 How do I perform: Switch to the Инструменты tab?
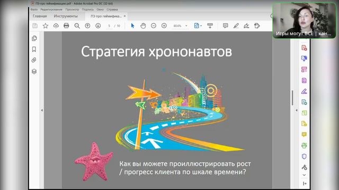tap(66, 16)
